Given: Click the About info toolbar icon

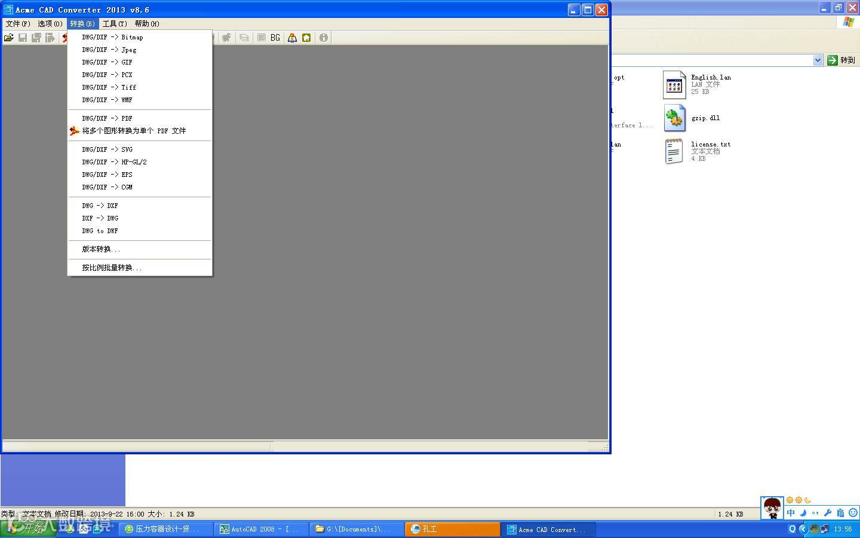Looking at the screenshot, I should (324, 38).
